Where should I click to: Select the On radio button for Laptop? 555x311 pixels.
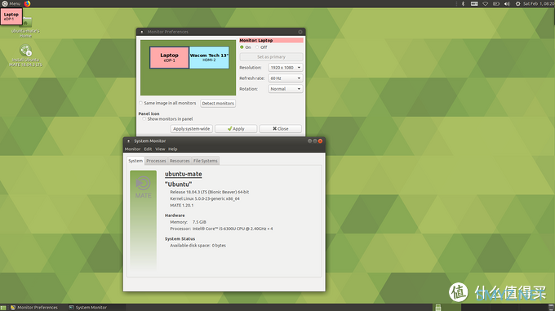pyautogui.click(x=242, y=47)
